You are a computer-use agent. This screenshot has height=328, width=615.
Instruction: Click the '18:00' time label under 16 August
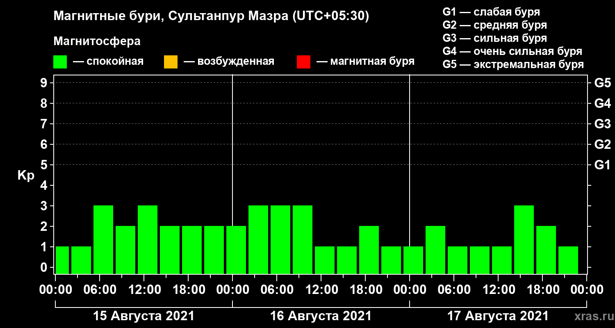click(x=365, y=289)
